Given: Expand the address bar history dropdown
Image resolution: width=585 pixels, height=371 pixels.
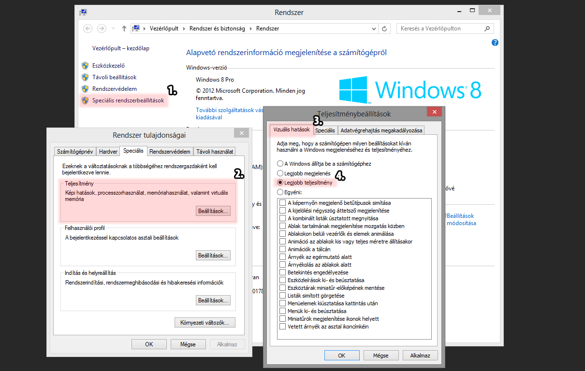Looking at the screenshot, I should pos(374,29).
